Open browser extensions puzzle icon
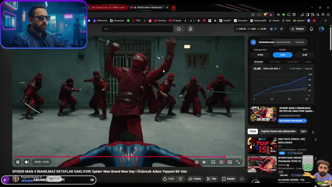The height and width of the screenshot is (187, 332). [x=289, y=15]
